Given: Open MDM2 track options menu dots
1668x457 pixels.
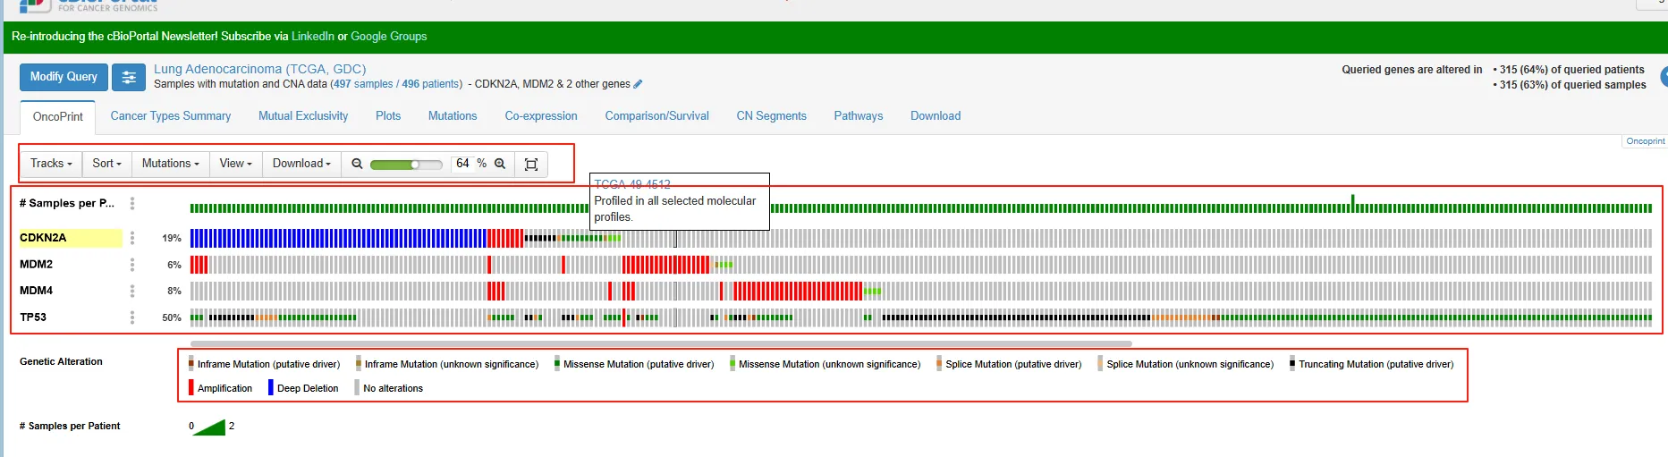Looking at the screenshot, I should click(x=132, y=265).
